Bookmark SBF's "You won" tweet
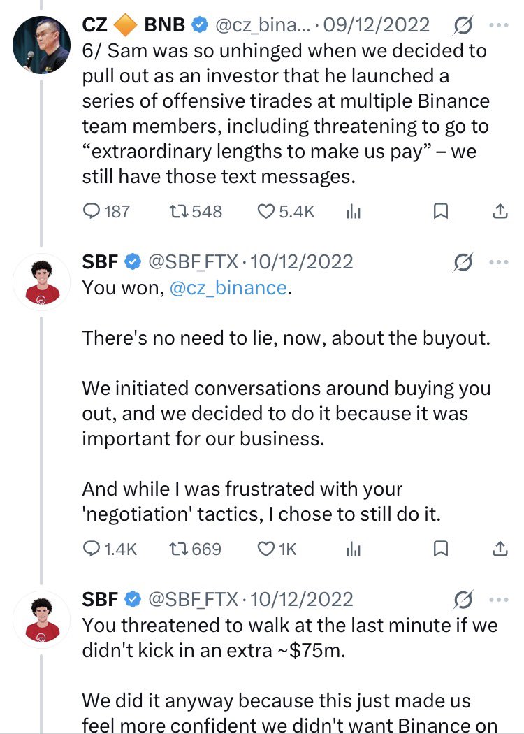 tap(441, 549)
